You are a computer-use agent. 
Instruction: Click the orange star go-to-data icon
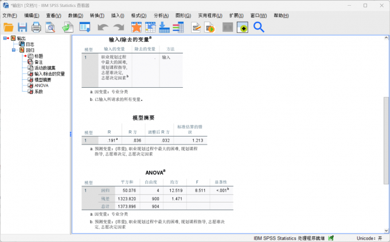pyautogui.click(x=136, y=28)
